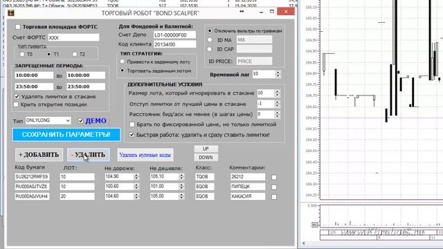
Task: Adjust Не дороже spinner for 104.90
Action: 136,177
